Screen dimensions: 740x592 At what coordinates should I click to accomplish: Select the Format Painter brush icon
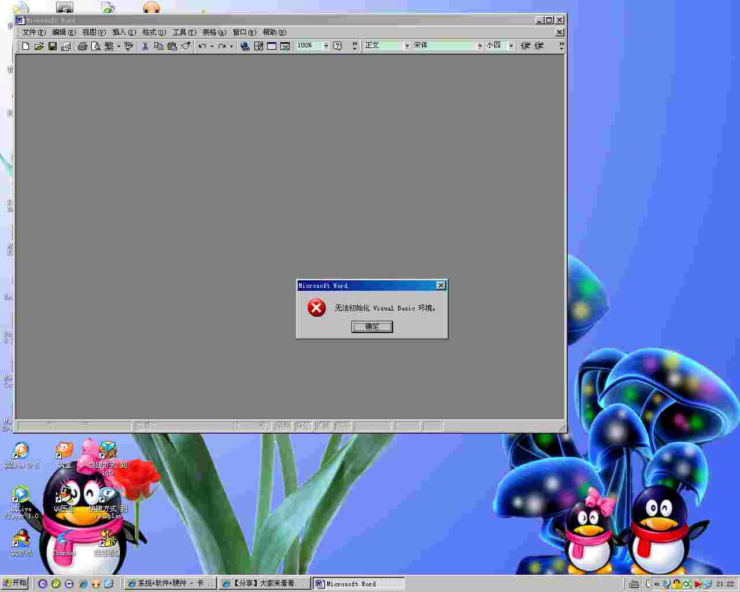coord(185,46)
